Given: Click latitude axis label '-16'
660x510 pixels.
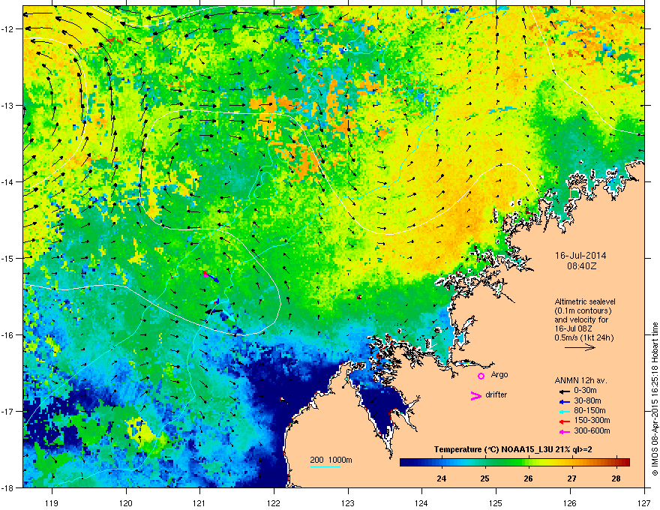Looking at the screenshot, I should pos(7,334).
